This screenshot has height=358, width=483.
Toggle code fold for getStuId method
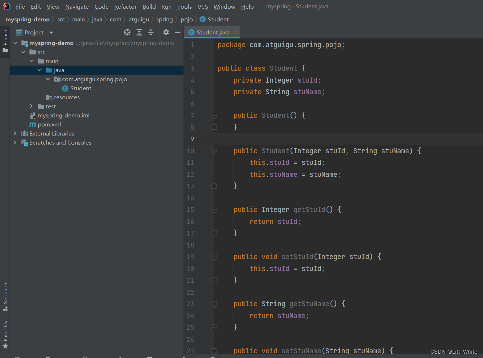click(x=214, y=210)
